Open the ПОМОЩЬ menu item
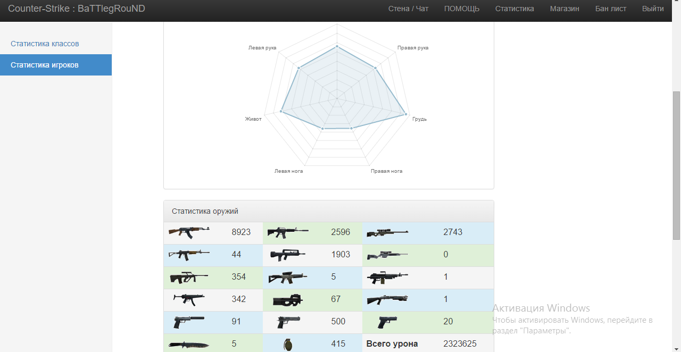Viewport: 681px width, 352px height. point(462,9)
